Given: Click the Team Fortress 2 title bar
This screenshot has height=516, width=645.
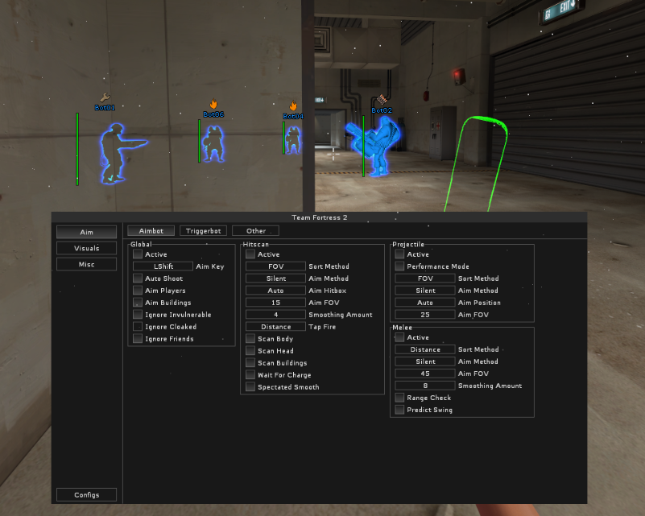Looking at the screenshot, I should pyautogui.click(x=319, y=217).
